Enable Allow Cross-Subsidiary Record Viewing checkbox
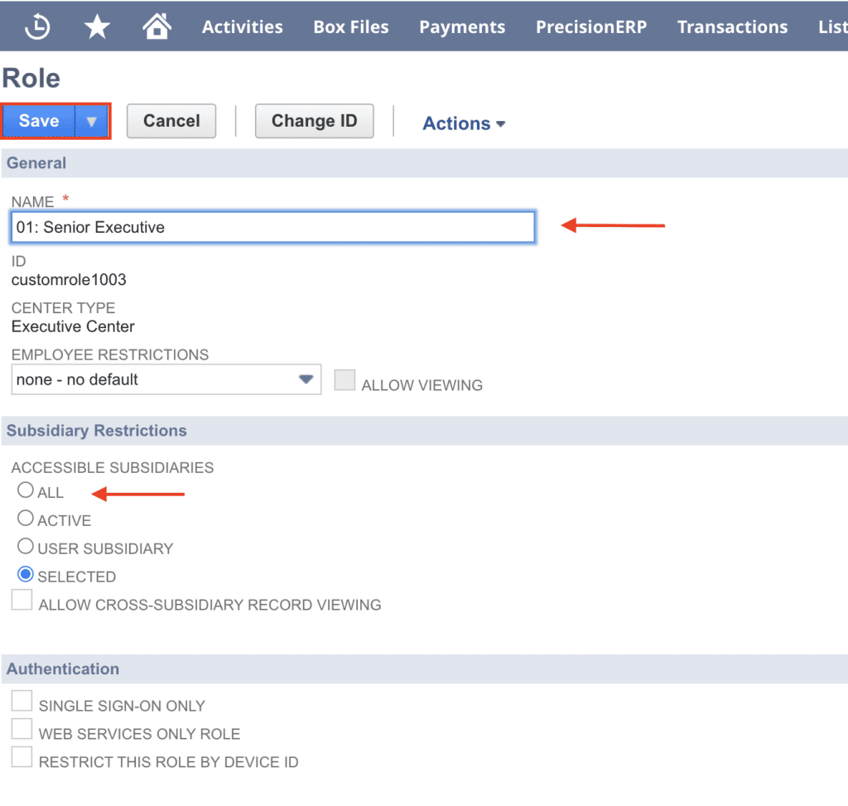The width and height of the screenshot is (848, 806). (x=22, y=601)
